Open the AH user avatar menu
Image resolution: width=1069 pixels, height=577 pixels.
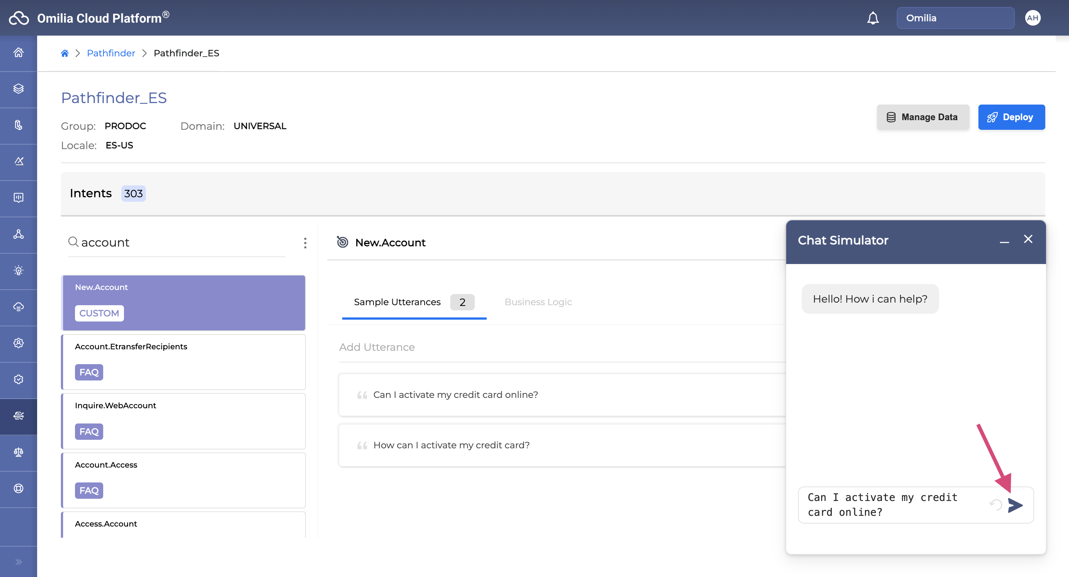pos(1032,18)
